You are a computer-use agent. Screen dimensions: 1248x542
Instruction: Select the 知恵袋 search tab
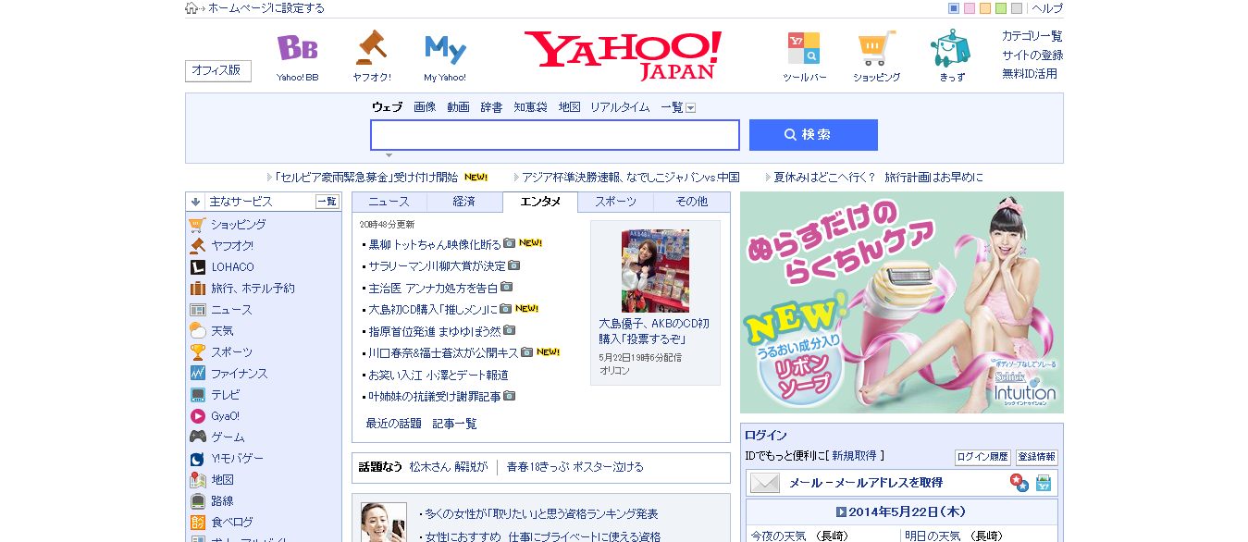coord(530,107)
